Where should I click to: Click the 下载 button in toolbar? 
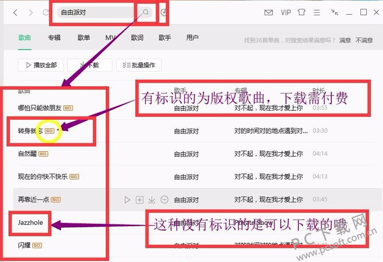click(89, 65)
